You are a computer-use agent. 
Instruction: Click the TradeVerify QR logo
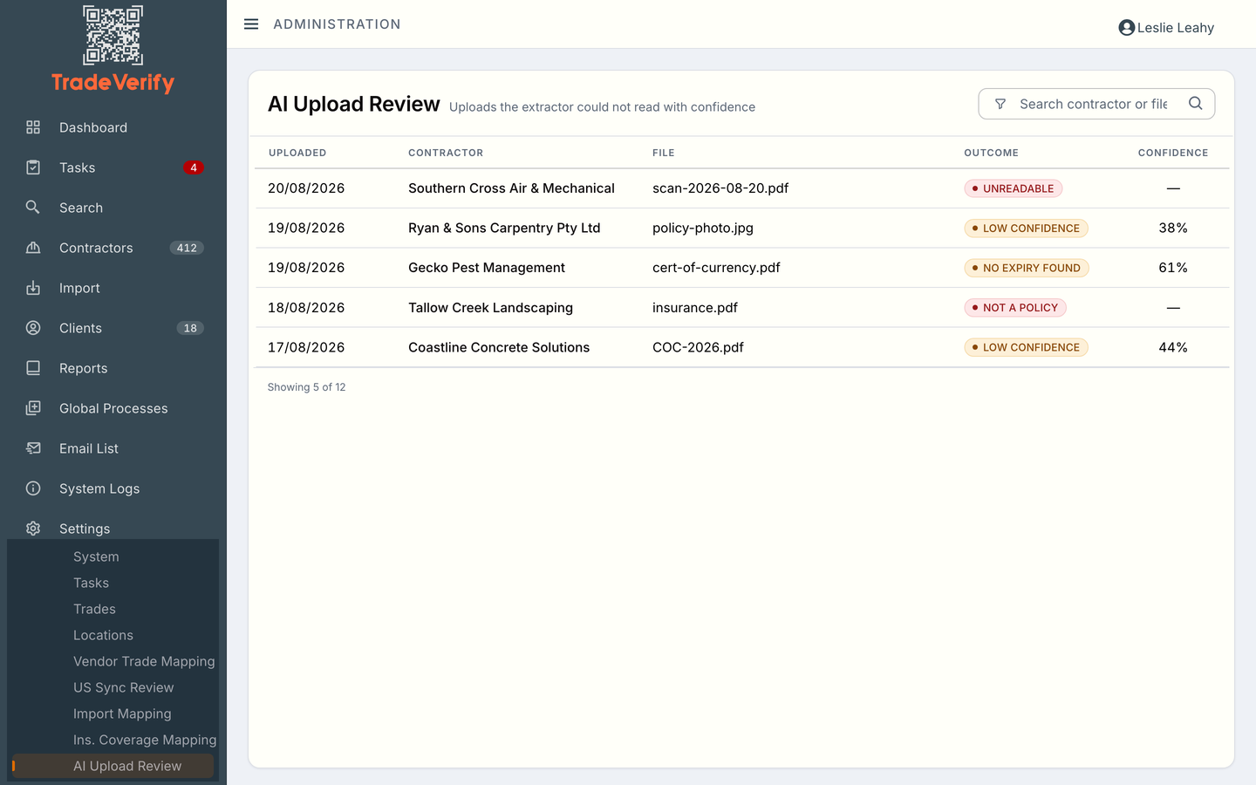113,36
